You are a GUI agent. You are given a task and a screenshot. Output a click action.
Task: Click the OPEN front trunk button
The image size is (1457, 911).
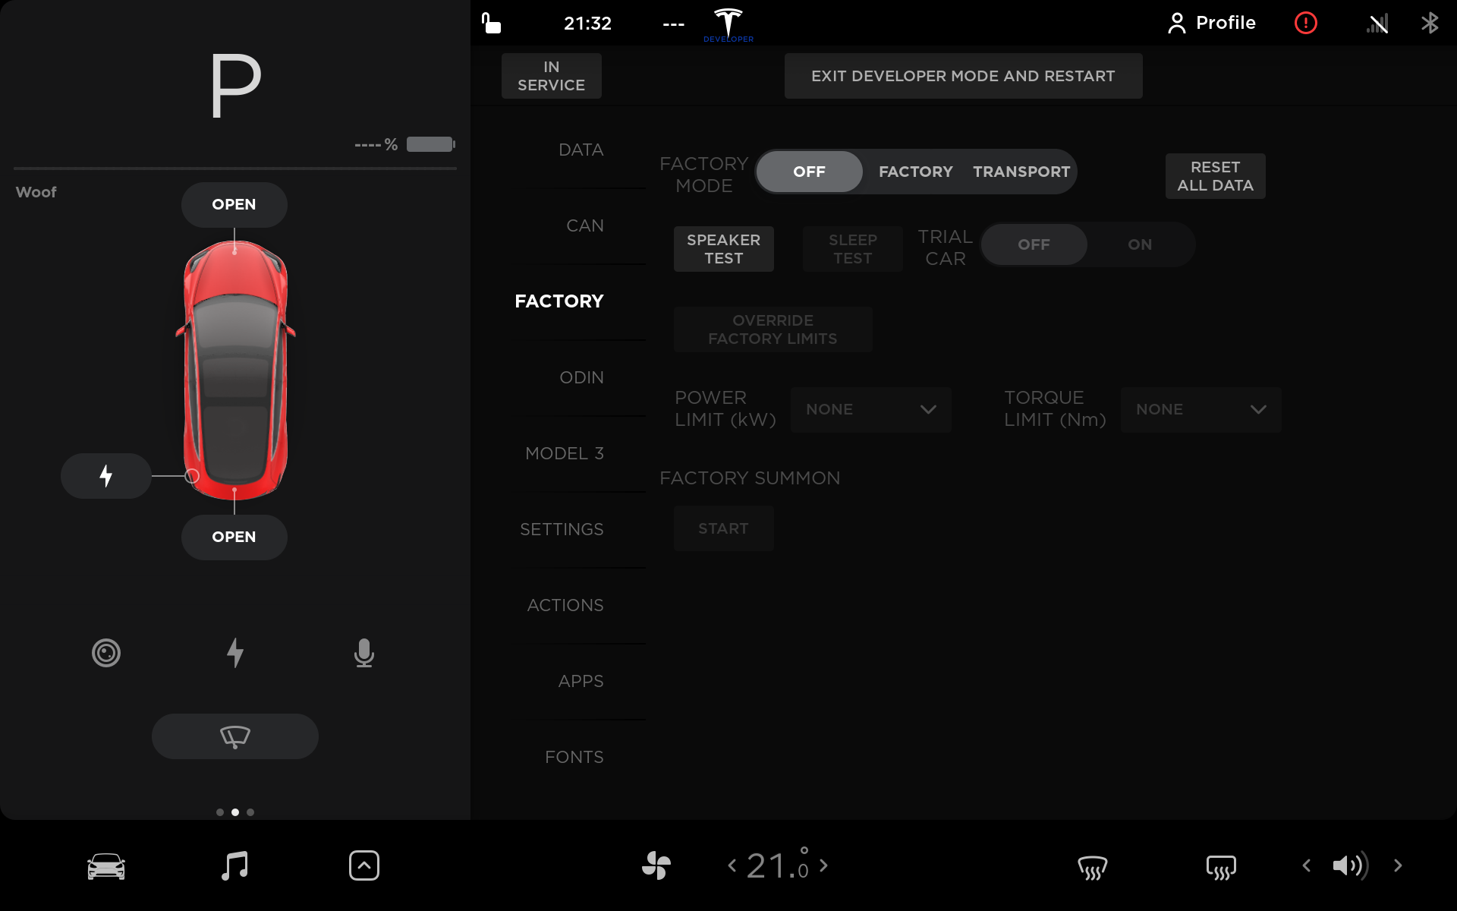pyautogui.click(x=234, y=205)
